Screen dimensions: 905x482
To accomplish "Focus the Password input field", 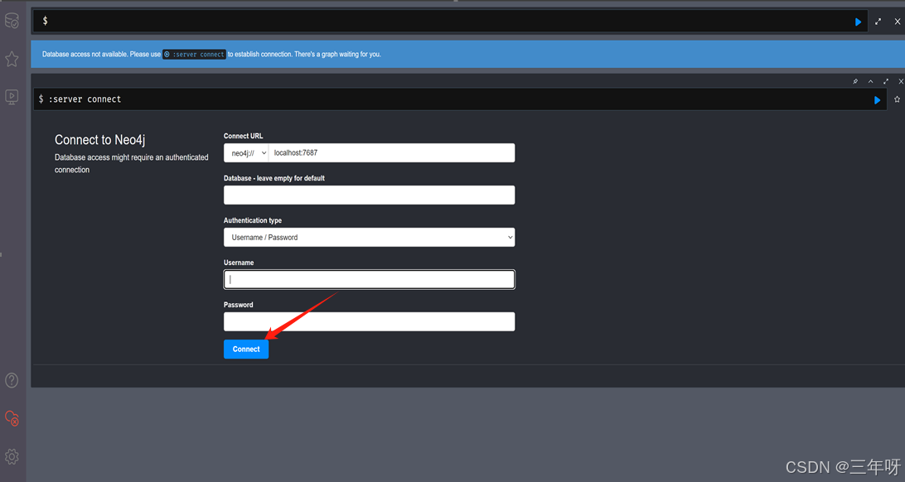I will [370, 321].
